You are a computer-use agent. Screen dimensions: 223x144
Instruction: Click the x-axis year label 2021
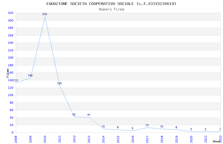tap(206, 139)
